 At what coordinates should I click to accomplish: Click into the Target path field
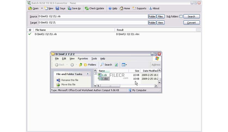(x=93, y=23)
